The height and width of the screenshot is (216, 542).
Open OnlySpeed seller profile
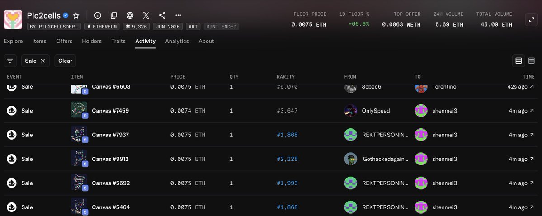(x=376, y=111)
